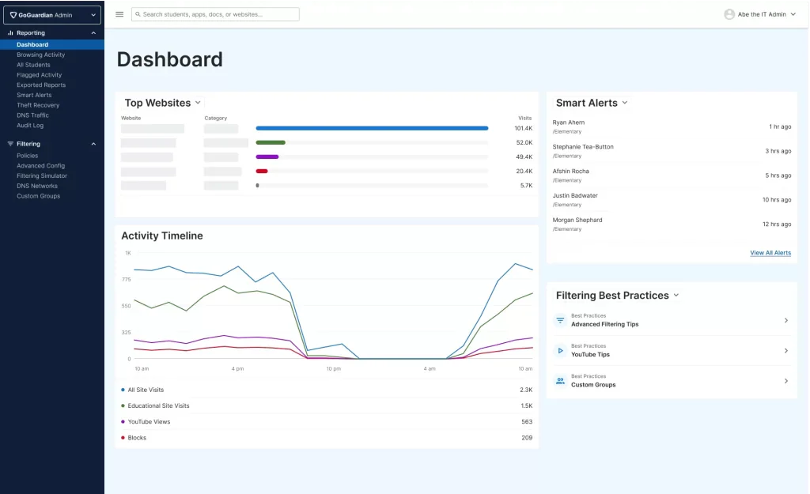This screenshot has width=810, height=494.
Task: Click the Reporting bar chart icon
Action: click(10, 32)
